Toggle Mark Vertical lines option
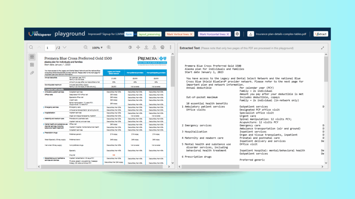Image resolution: width=355 pixels, height=199 pixels. click(179, 34)
